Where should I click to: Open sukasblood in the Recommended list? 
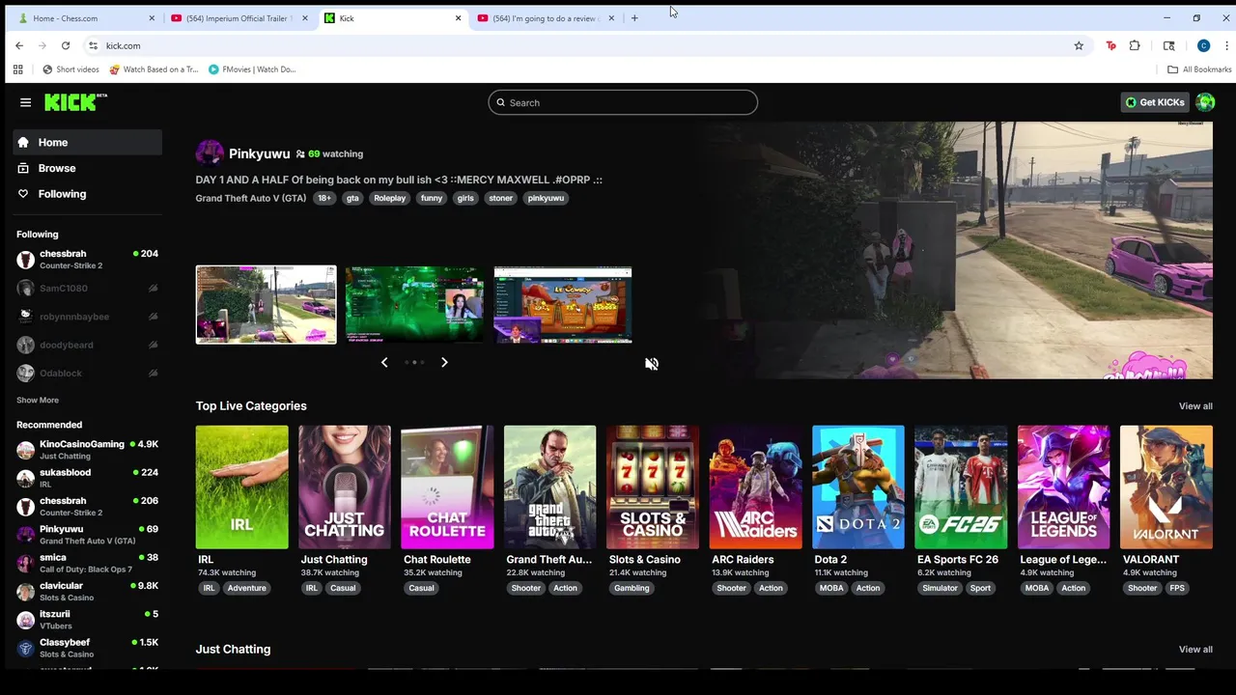point(88,478)
